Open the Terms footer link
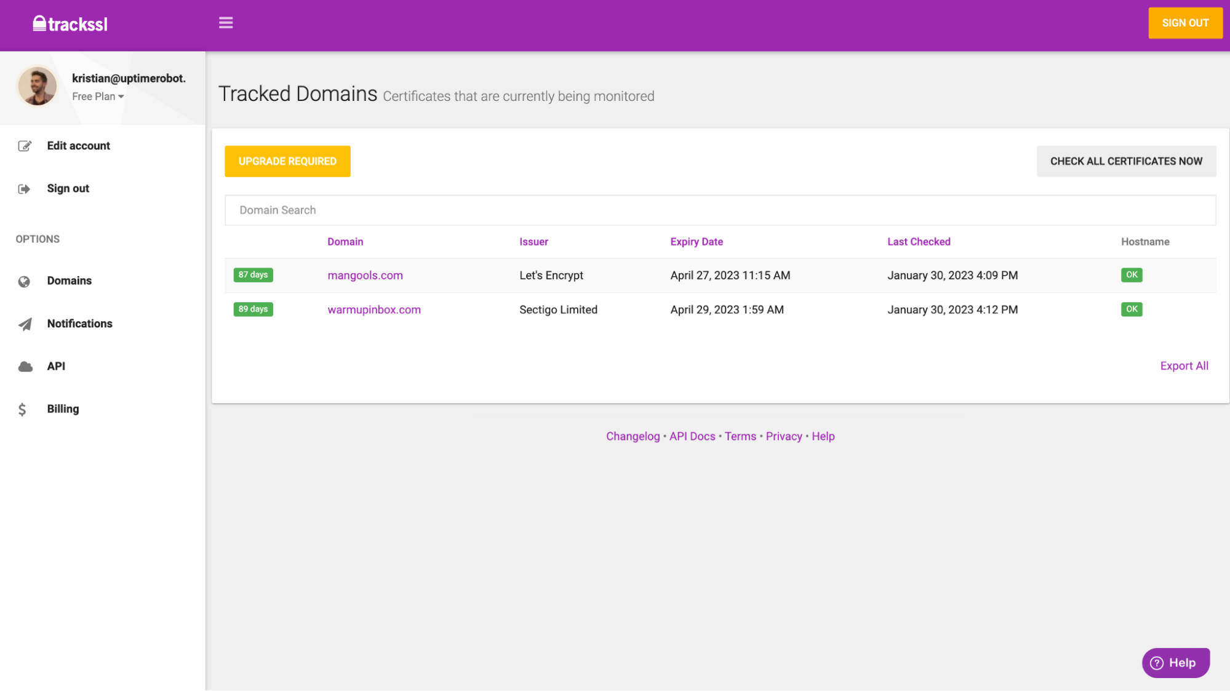Screen dimensions: 1230x691 click(x=740, y=436)
